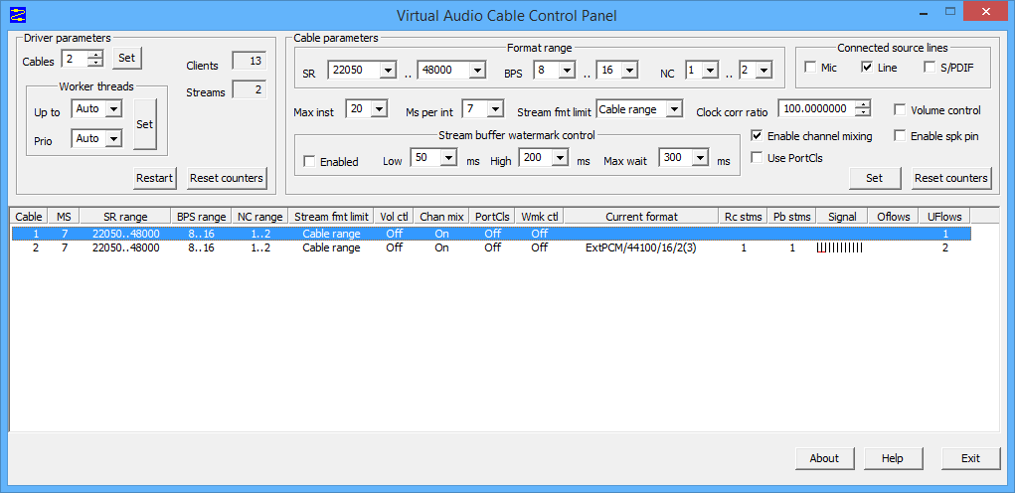Select cable 1 row in the list
The height and width of the screenshot is (493, 1015).
(491, 234)
